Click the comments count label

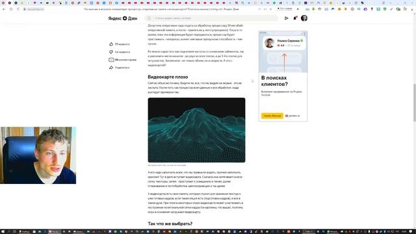point(125,60)
